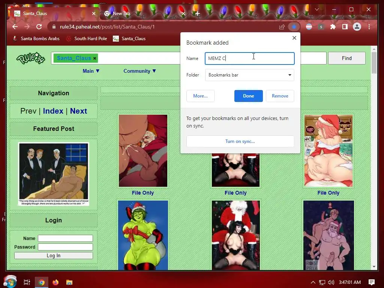Image resolution: width=384 pixels, height=288 pixels.
Task: Click the share page icon in address bar
Action: click(x=282, y=27)
